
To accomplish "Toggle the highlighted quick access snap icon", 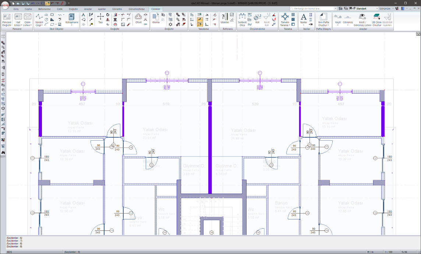I will [47, 3].
